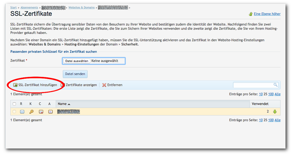Viewport: 292px width, 155px height.
Task: Check the certificate row checkbox
Action: (14, 112)
